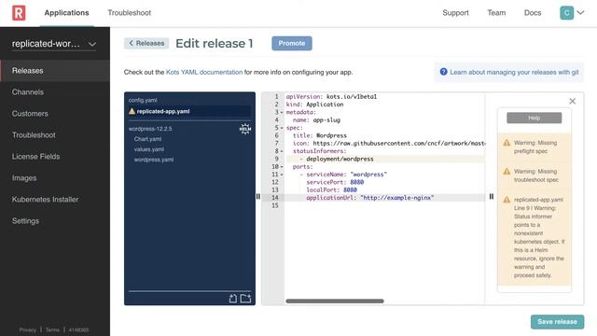This screenshot has width=597, height=336.
Task: Collapse statusInformers fold arrow line 8
Action: (282, 151)
